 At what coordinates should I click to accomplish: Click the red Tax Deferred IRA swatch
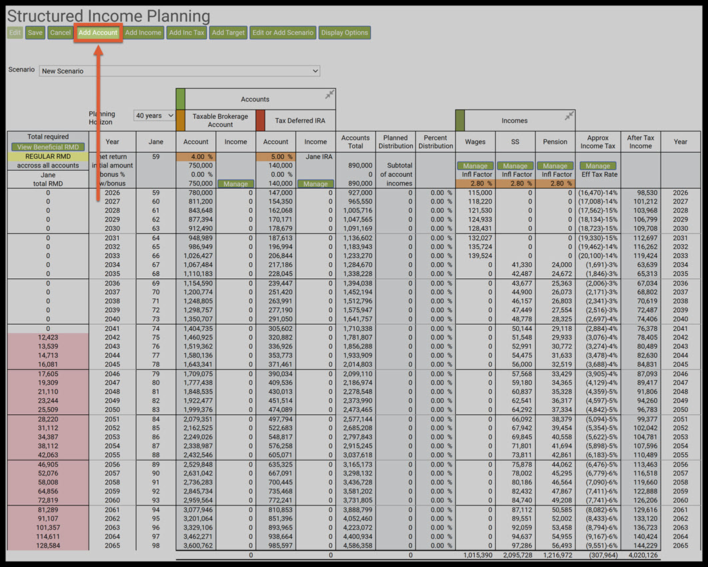pos(261,121)
